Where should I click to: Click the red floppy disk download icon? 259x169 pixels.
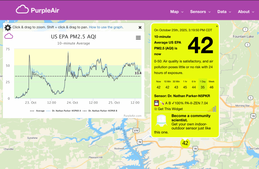coord(156,103)
